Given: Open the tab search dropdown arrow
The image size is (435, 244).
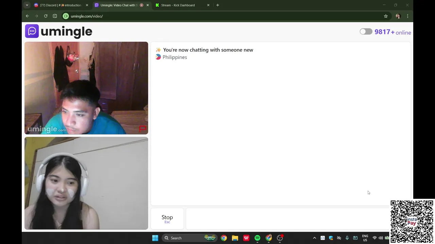Looking at the screenshot, I should click(27, 5).
